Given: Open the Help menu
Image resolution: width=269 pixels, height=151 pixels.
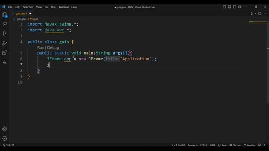Looking at the screenshot, I should [x=74, y=7].
